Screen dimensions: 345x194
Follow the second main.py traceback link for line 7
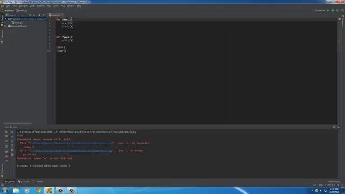pyautogui.click(x=71, y=151)
